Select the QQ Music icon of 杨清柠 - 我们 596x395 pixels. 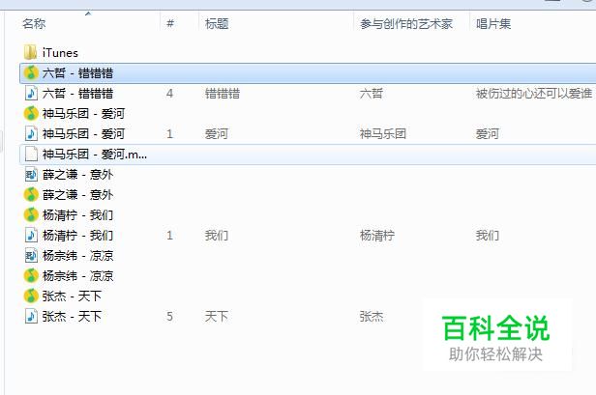(x=31, y=214)
